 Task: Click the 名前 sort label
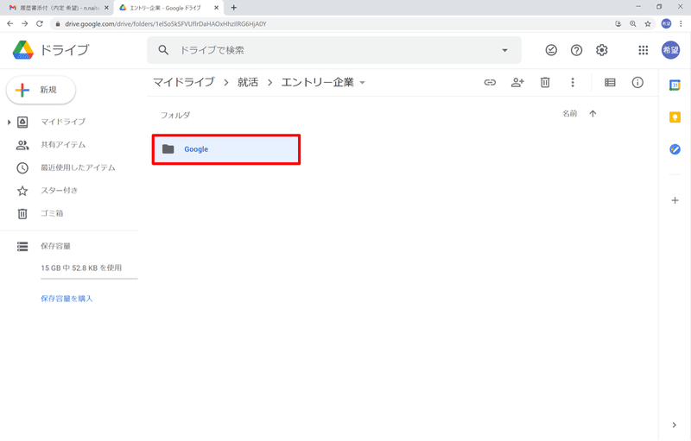570,114
